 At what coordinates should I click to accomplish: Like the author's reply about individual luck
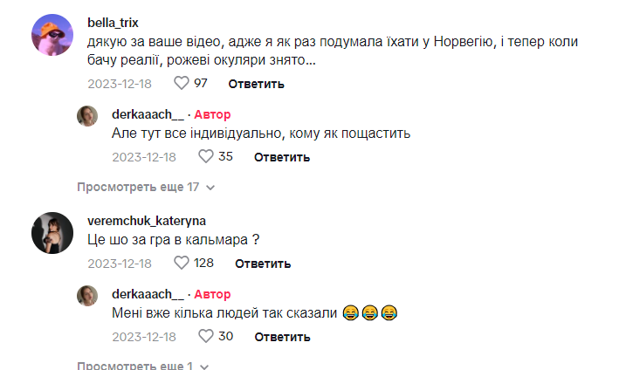tap(206, 157)
